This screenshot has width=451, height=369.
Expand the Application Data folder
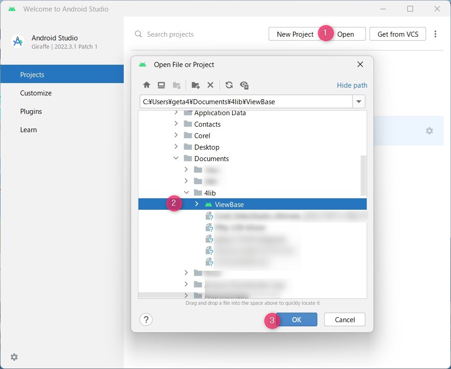[176, 112]
